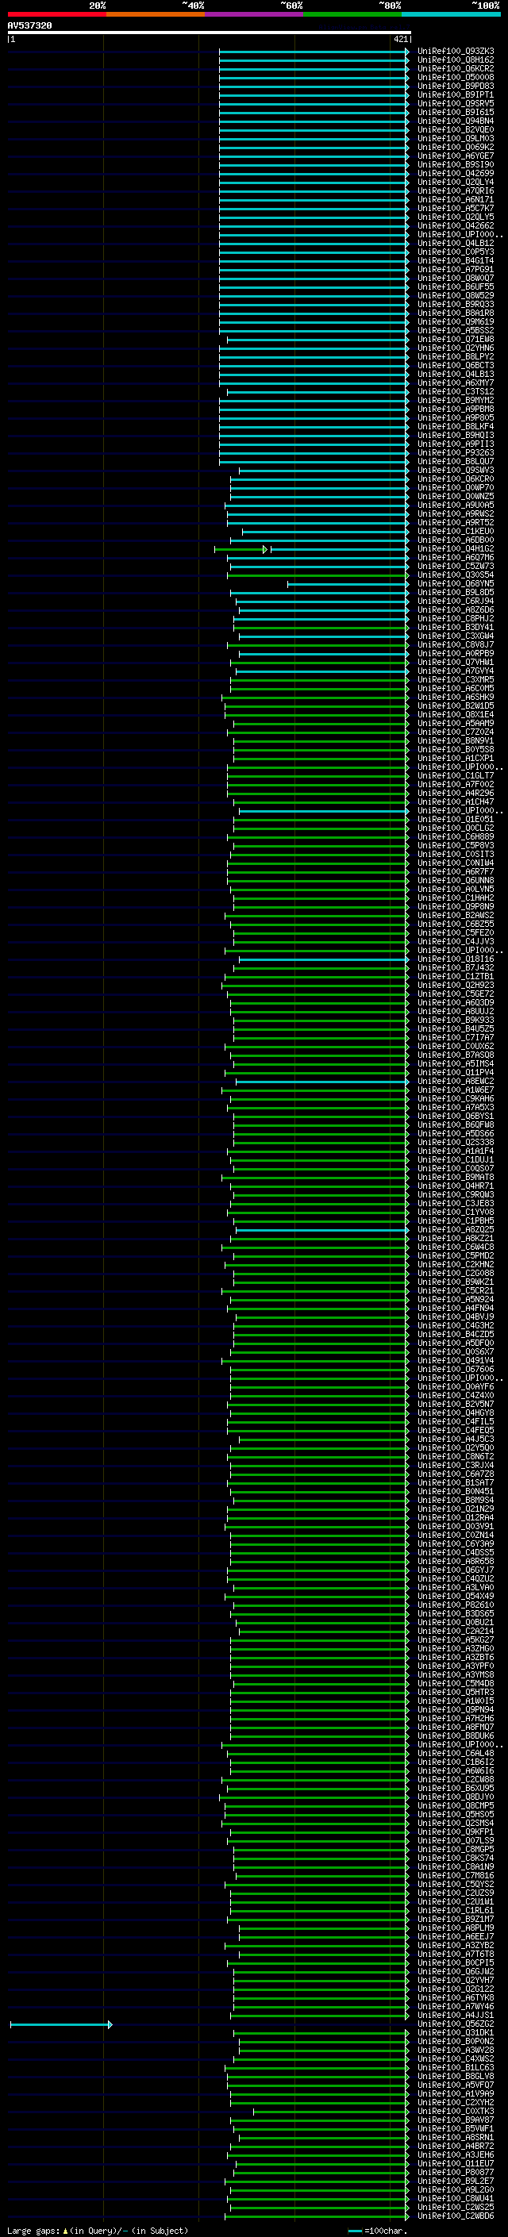Image resolution: width=508 pixels, height=2237 pixels.
Task: Select the UniRef100_Q9M619 label
Action: (456, 322)
